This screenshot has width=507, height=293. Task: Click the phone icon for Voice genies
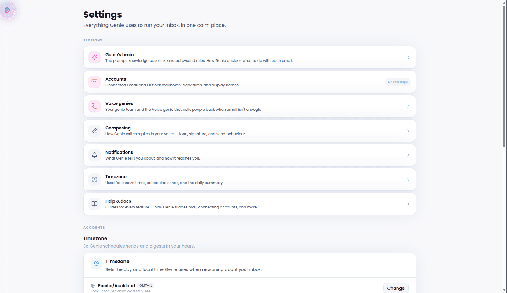[95, 106]
